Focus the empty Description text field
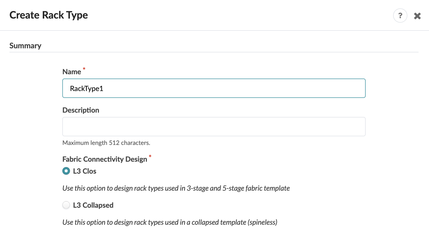429x240 pixels. click(214, 127)
